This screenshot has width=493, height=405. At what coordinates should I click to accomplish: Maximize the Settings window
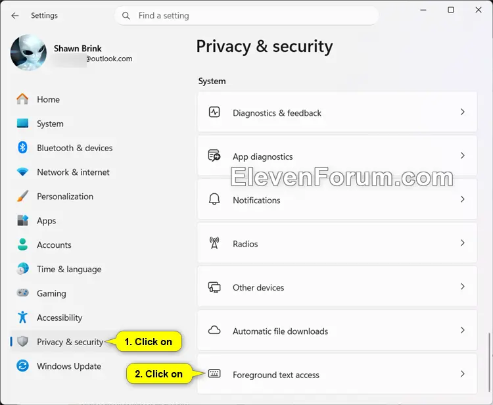tap(451, 10)
